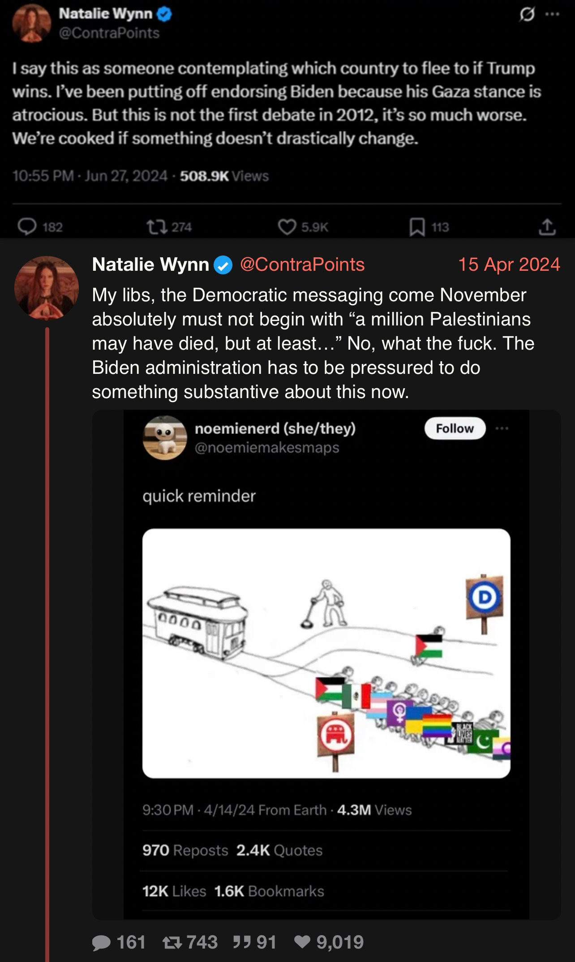The width and height of the screenshot is (575, 962).
Task: Click the noemienerd profile avatar
Action: [165, 438]
